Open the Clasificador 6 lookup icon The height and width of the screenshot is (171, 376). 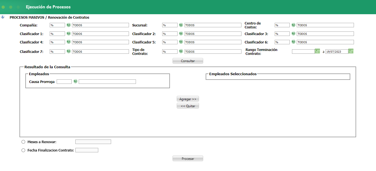293,42
